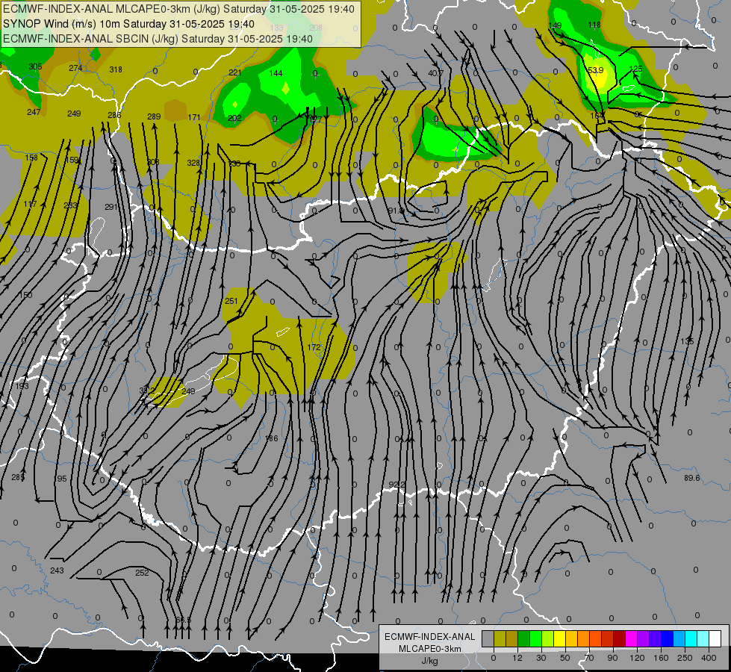This screenshot has height=672, width=731.
Task: Click the dark red legend swatch
Action: coord(620,639)
